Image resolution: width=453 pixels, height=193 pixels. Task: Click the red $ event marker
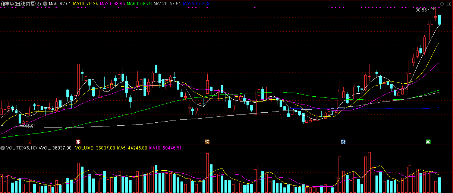(x=30, y=142)
